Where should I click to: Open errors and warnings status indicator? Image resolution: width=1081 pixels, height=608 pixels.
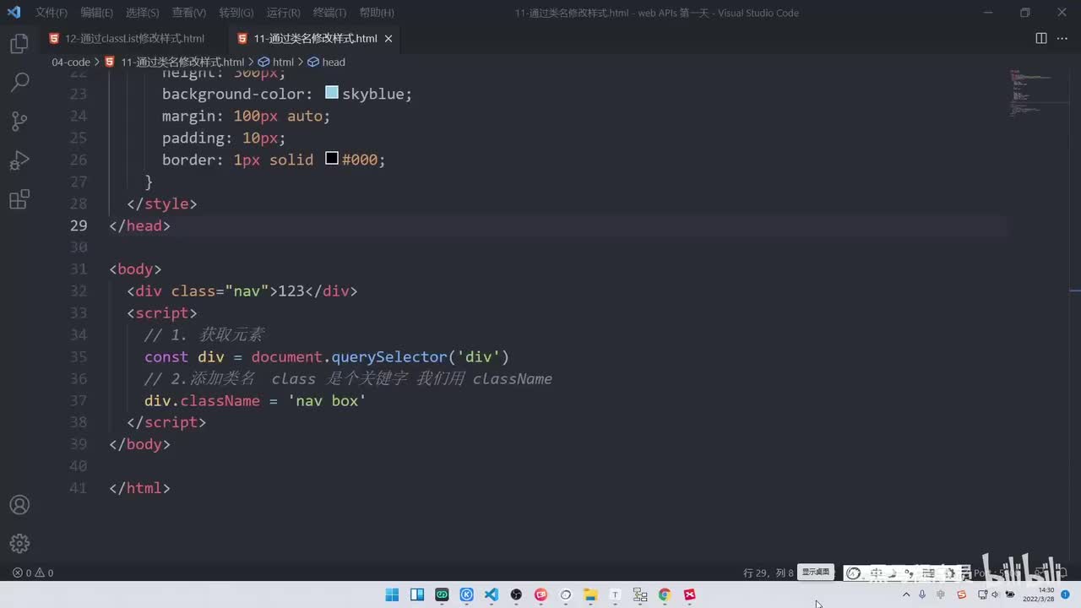point(33,573)
